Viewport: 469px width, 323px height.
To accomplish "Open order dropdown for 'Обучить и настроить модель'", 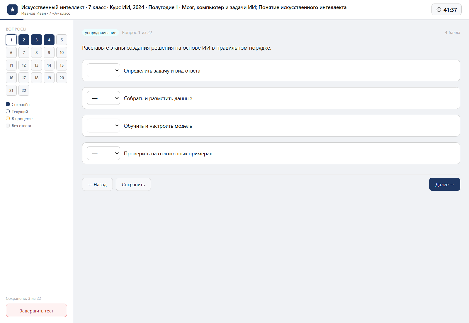I will [103, 126].
